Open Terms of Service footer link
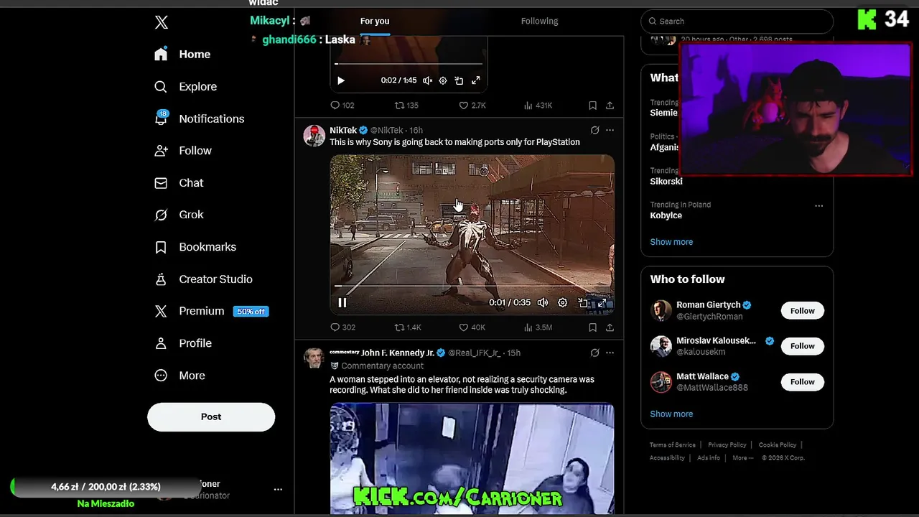The width and height of the screenshot is (919, 517). tap(673, 445)
